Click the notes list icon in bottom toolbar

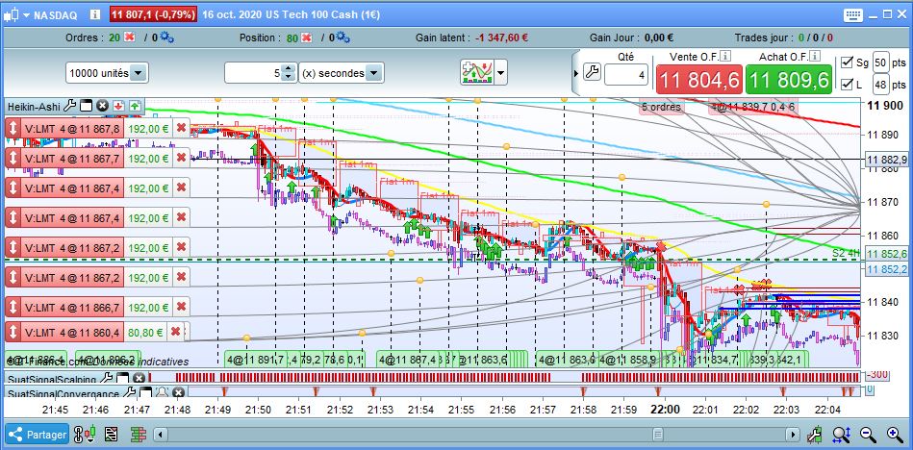pyautogui.click(x=111, y=435)
